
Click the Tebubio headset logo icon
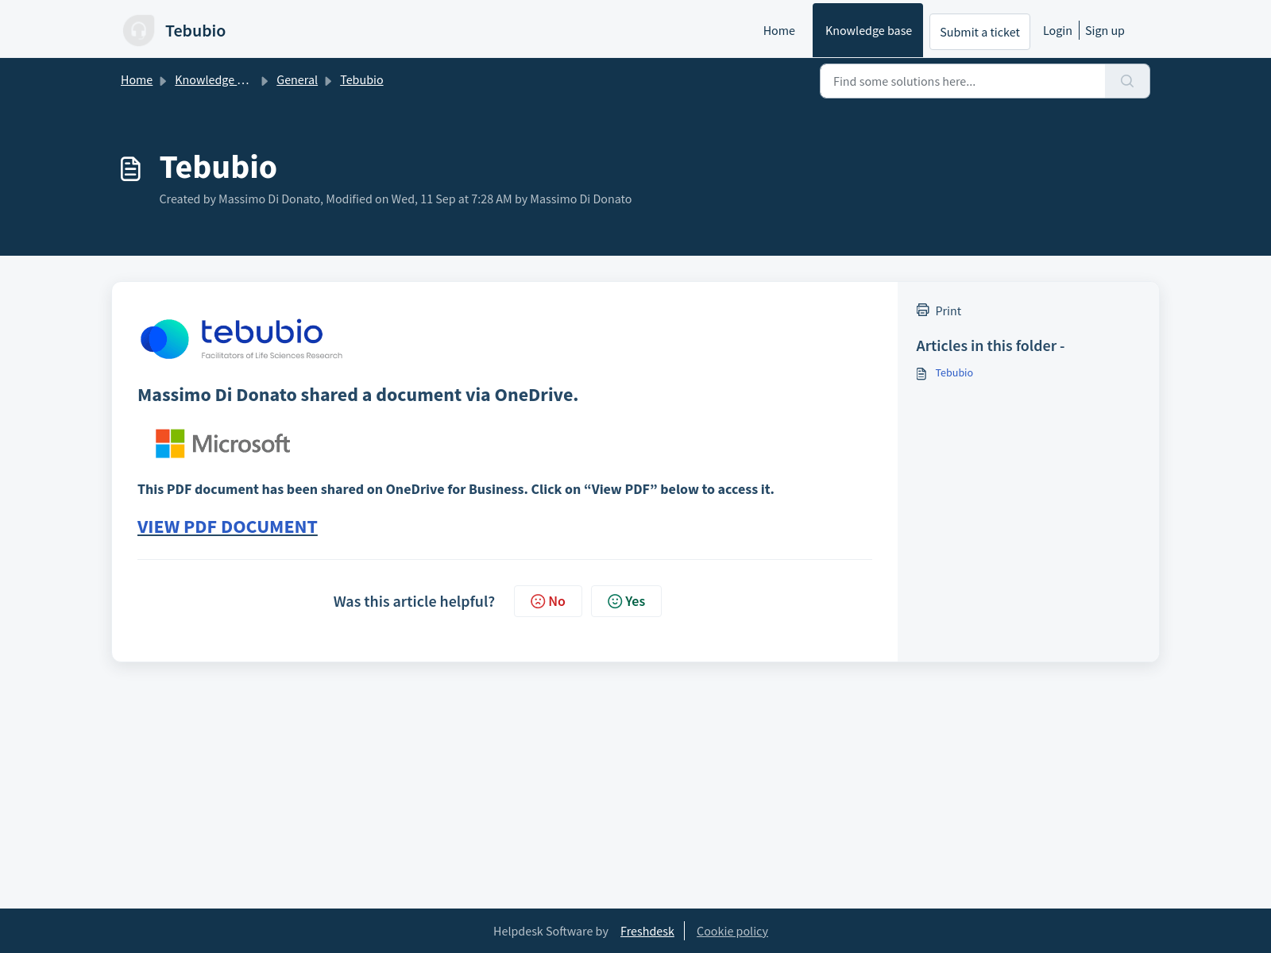click(139, 30)
